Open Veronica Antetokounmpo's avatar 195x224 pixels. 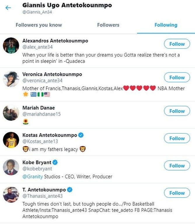coord(11,79)
